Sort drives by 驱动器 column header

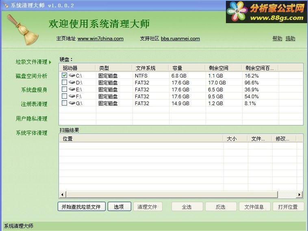pos(77,68)
